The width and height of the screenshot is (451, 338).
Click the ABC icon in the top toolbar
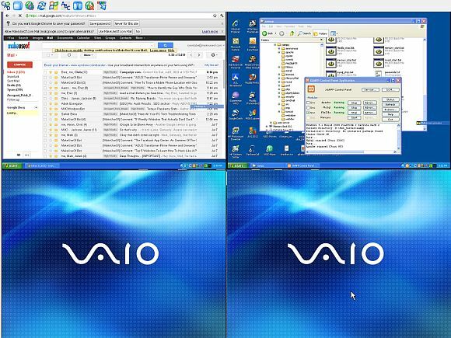65,5
